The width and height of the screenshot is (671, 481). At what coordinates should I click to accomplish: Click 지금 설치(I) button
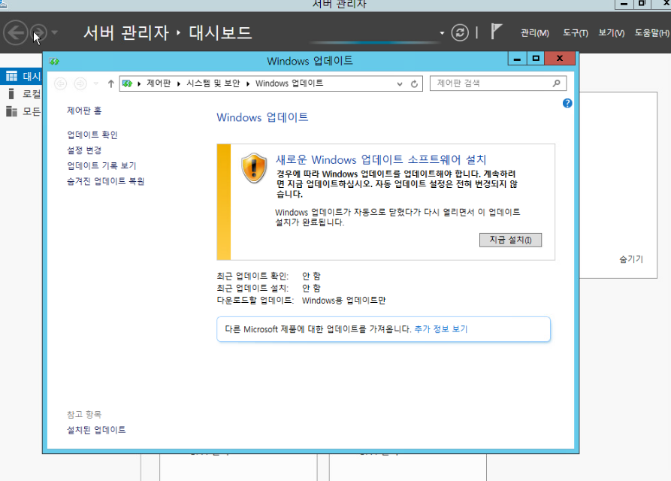[510, 240]
